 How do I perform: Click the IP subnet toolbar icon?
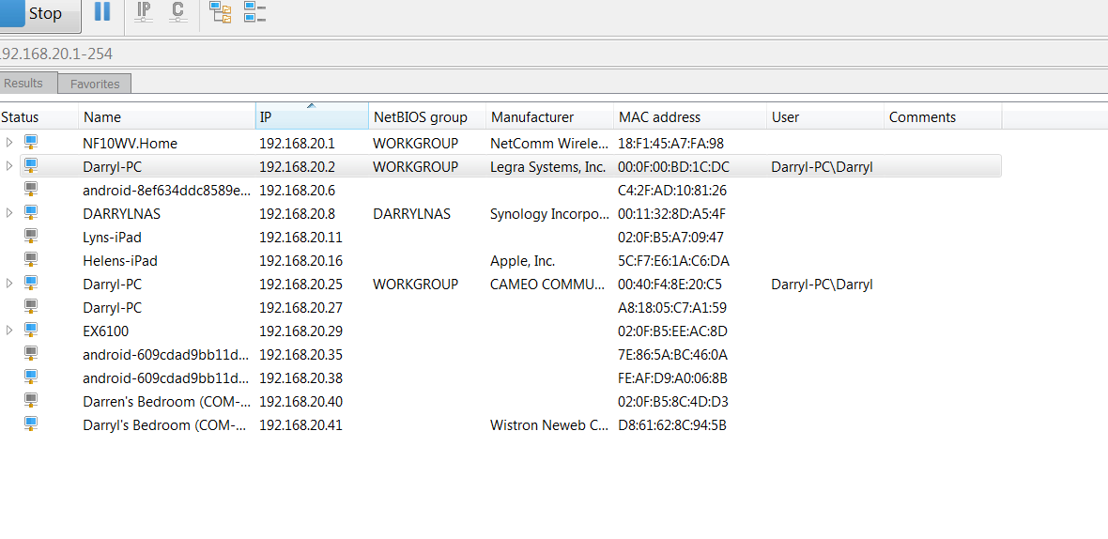click(144, 12)
